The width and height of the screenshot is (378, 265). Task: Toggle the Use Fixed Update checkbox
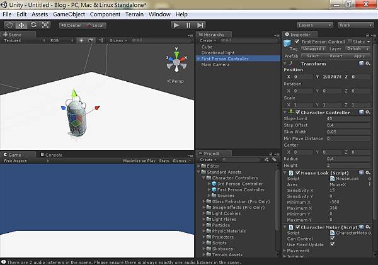(333, 244)
